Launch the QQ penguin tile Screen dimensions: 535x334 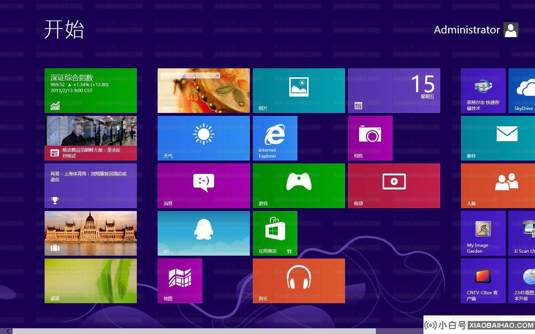[204, 233]
